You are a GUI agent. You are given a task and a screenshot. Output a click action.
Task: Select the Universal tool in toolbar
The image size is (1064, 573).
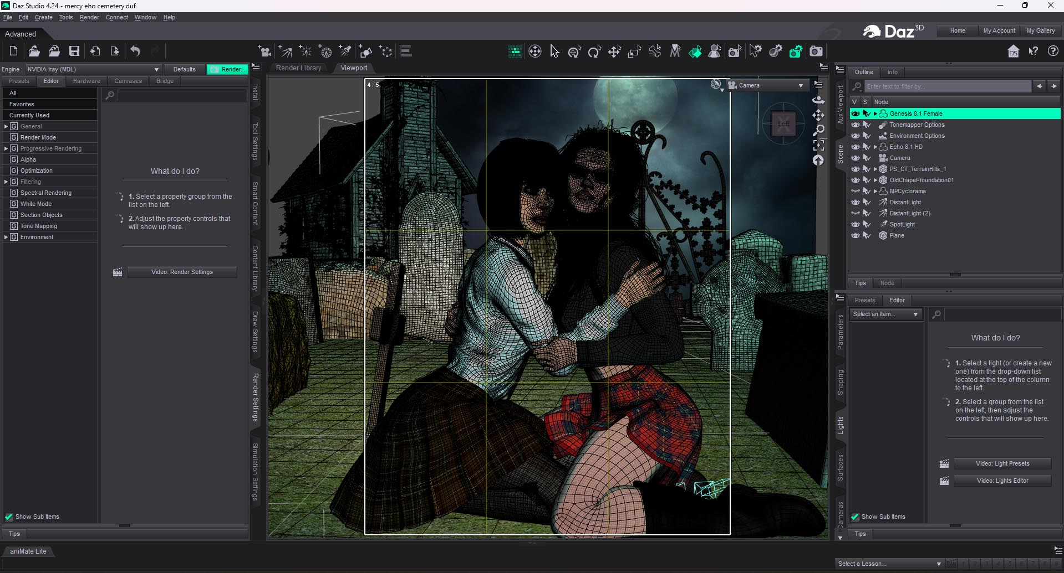tap(574, 51)
